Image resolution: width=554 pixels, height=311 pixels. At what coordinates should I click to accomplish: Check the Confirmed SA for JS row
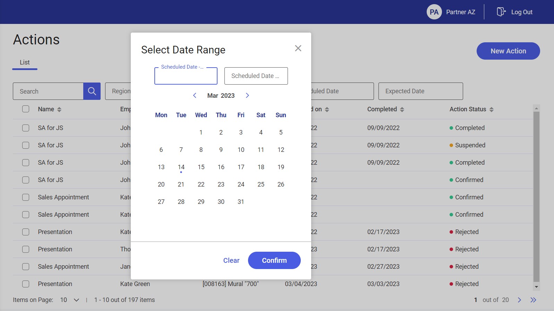(x=26, y=180)
